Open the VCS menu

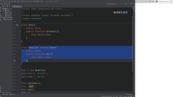34,1
